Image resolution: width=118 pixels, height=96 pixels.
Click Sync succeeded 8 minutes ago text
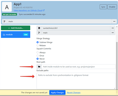click(32, 14)
